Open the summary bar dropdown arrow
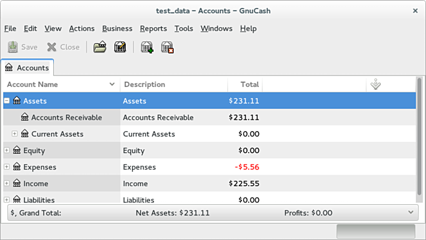Screen dimensions: 426x240 tap(411, 213)
